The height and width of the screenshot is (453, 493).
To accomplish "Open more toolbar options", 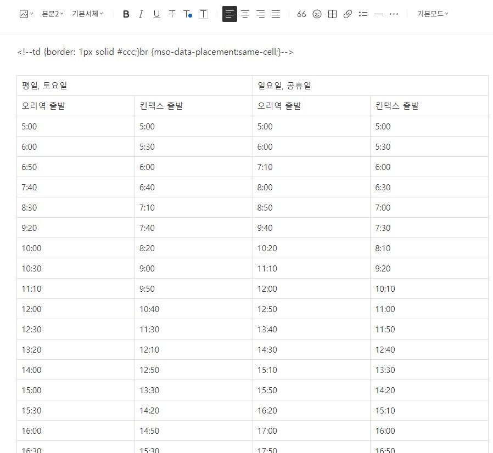I will pos(394,14).
